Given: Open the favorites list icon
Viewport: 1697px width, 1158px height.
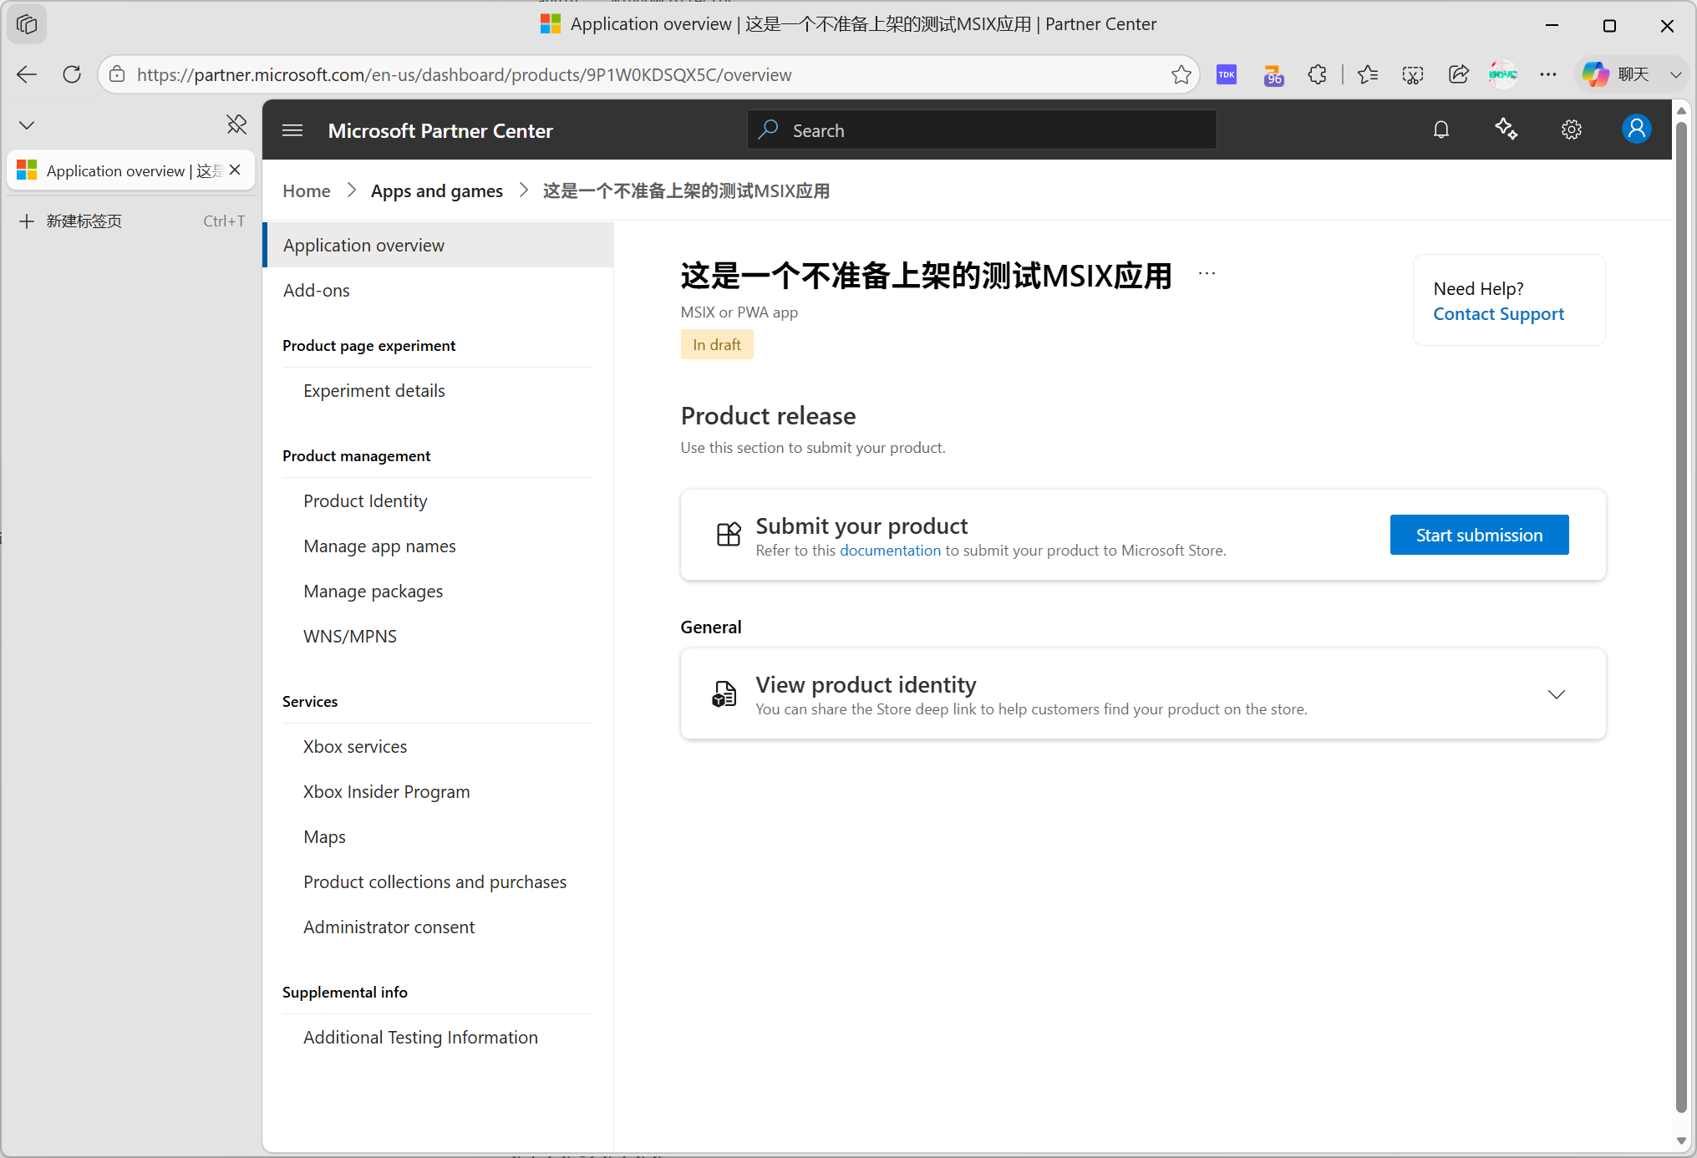Looking at the screenshot, I should (x=1368, y=74).
